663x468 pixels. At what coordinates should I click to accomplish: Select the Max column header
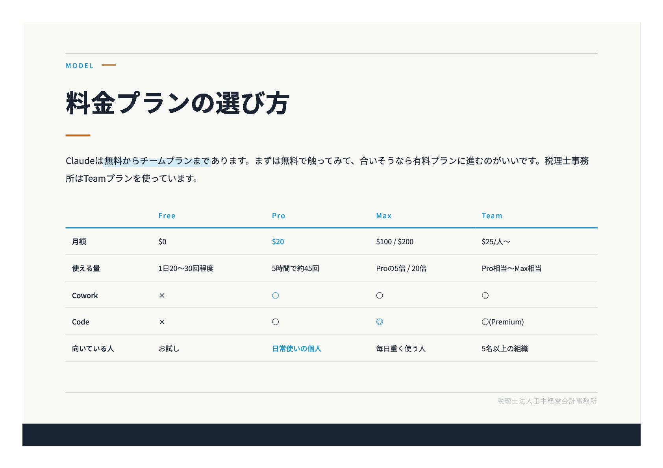point(384,216)
